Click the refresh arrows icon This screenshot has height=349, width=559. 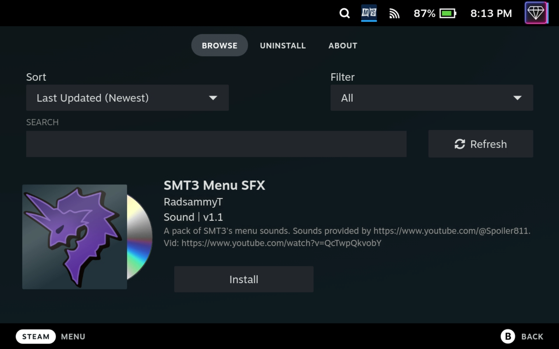(460, 144)
